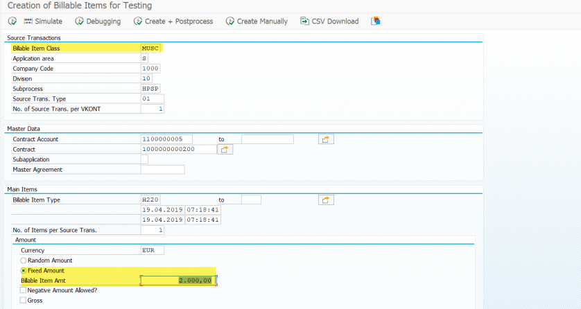Click Create + Postprocess button
Screen dimensions: 581x309
173,21
